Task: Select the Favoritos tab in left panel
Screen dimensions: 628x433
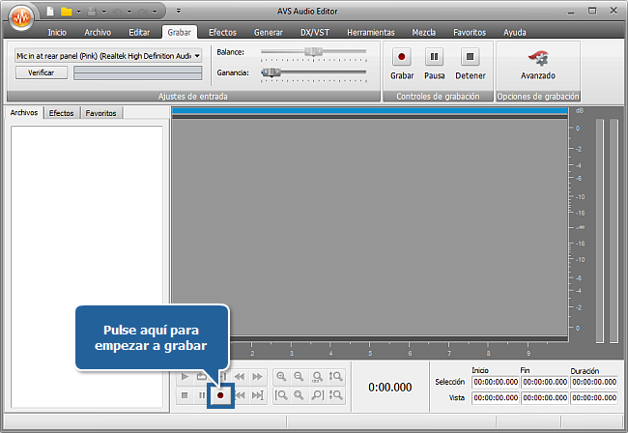Action: pos(100,113)
